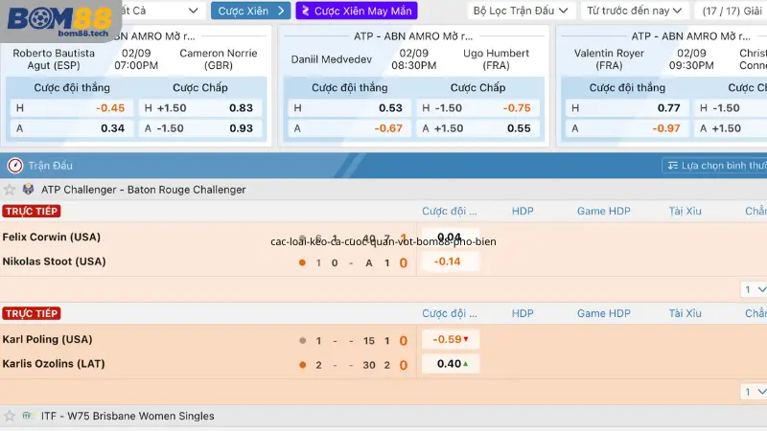Screen dimensions: 767x431
Task: Select away win odds -0.97 in Royer match
Action: (627, 128)
